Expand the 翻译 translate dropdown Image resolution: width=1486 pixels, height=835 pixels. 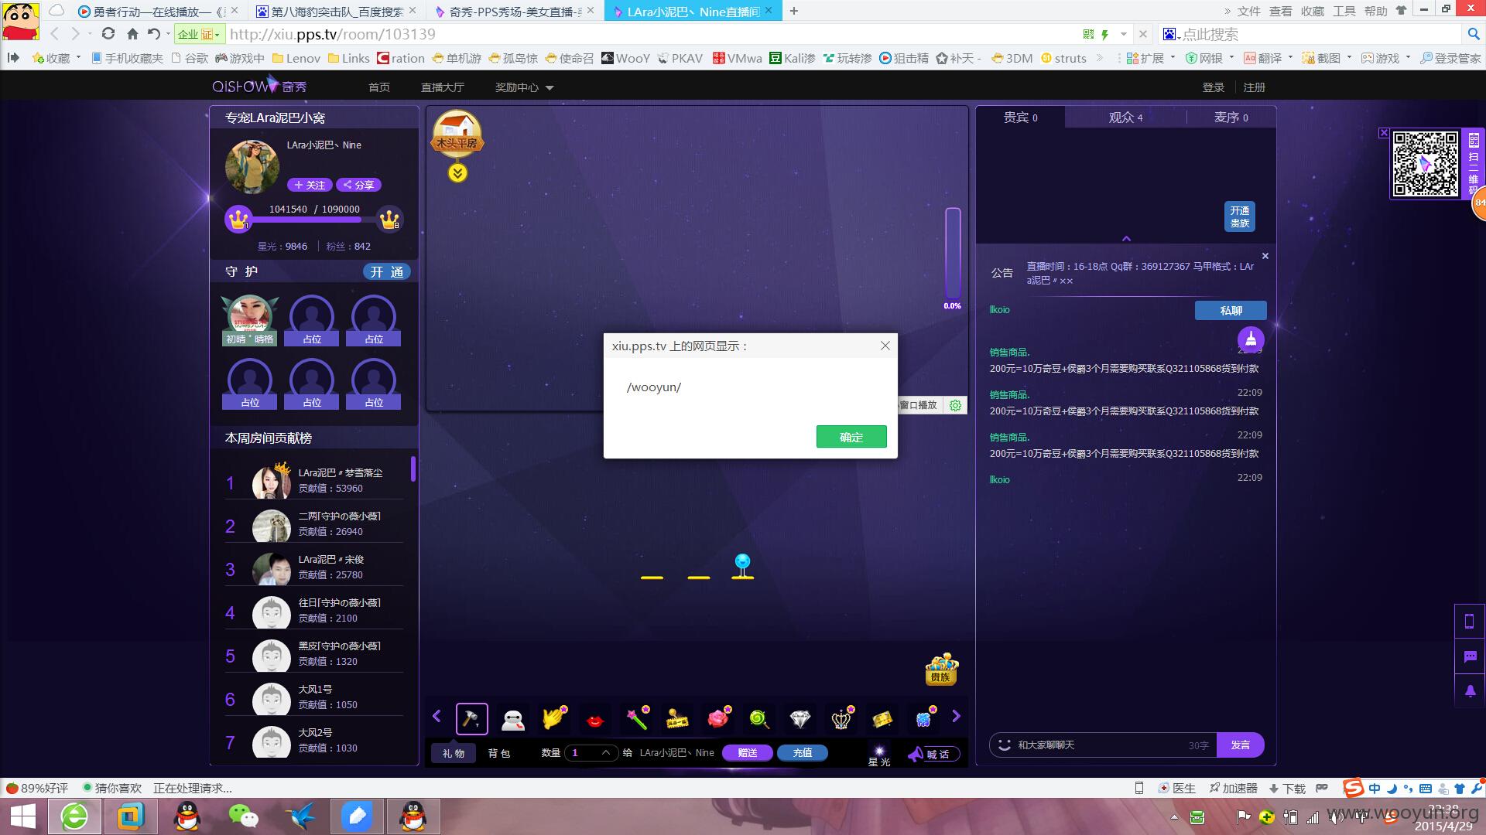(x=1290, y=57)
